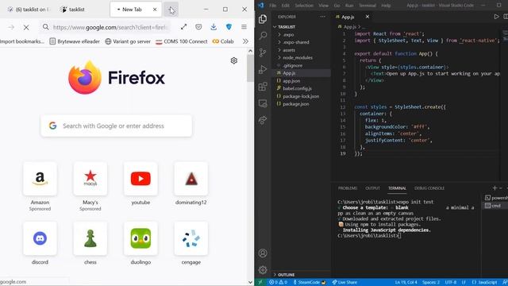Open a new Firefox tab with plus button
The width and height of the screenshot is (508, 286).
(171, 10)
